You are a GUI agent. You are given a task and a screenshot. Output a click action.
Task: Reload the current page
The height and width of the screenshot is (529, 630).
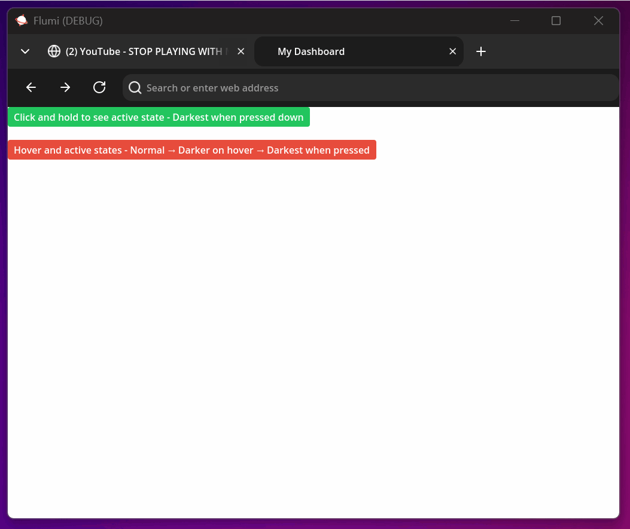(99, 88)
